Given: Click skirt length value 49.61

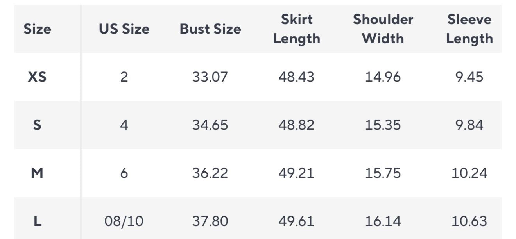Looking at the screenshot, I should pos(296,221).
